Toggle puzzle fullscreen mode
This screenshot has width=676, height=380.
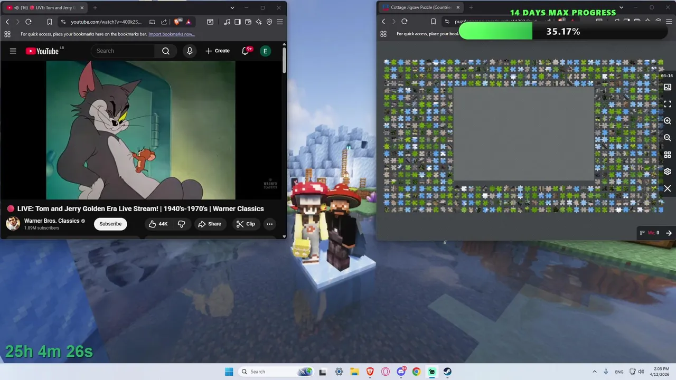click(x=668, y=104)
